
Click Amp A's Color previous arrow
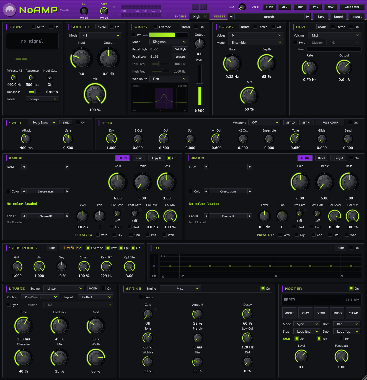click(24, 191)
